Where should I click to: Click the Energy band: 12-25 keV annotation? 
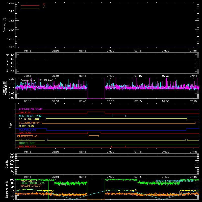[x=37, y=80]
